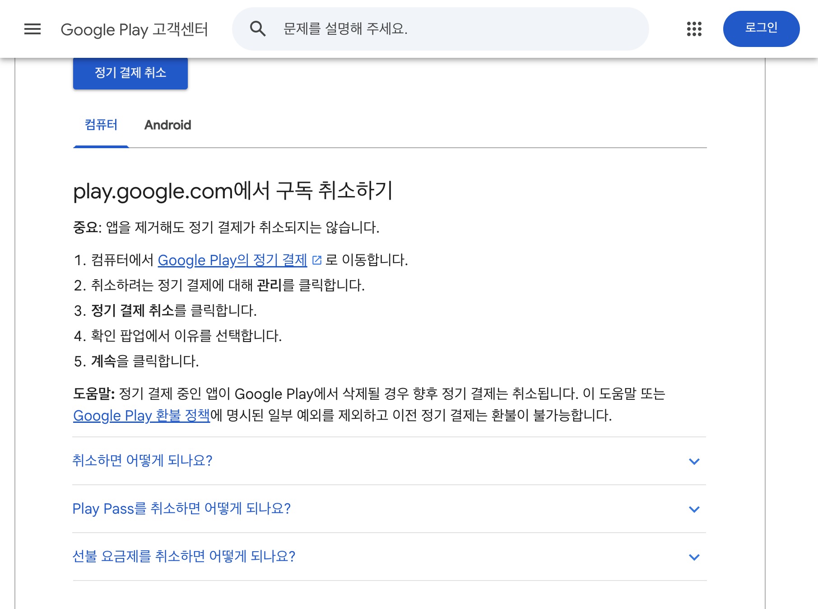818x609 pixels.
Task: Expand 선불 요금제를 취소하면 어떻게 되나요? section
Action: pyautogui.click(x=389, y=557)
